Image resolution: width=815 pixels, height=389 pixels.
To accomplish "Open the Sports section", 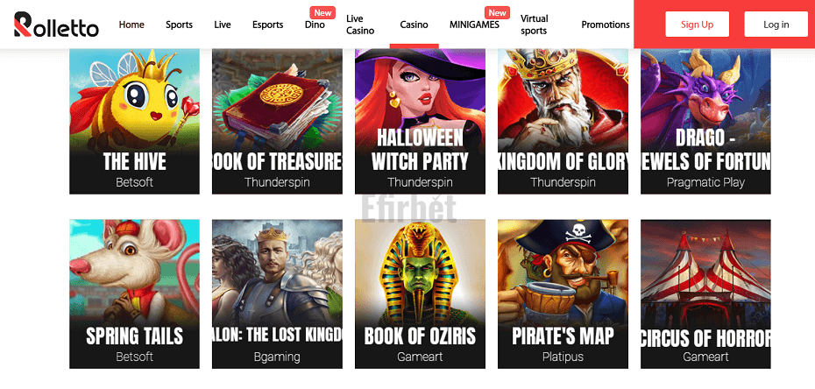I will 180,25.
